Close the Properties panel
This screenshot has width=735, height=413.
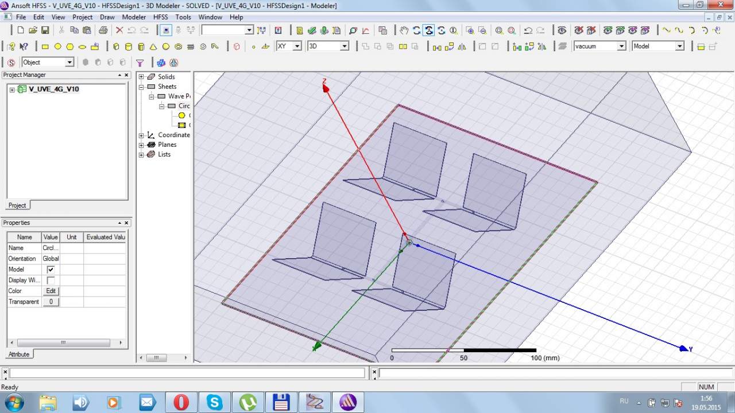click(x=126, y=223)
